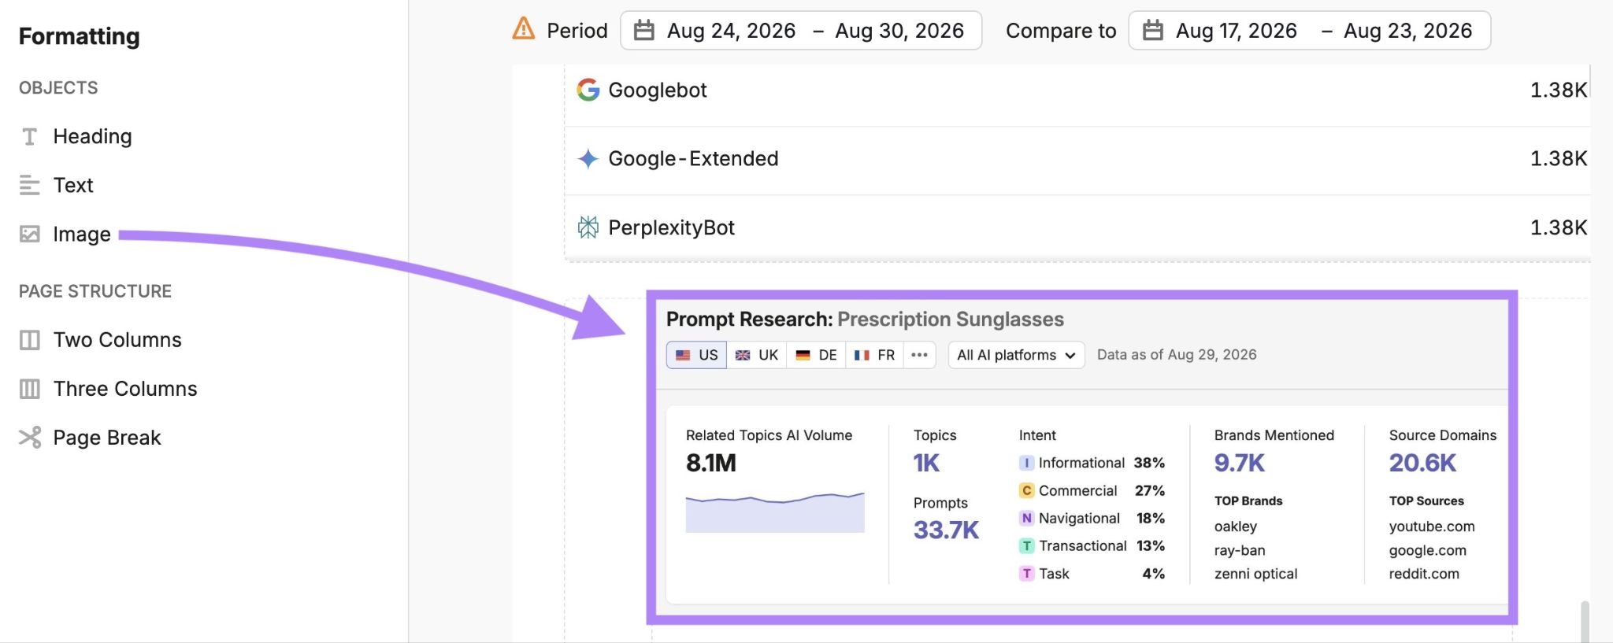1613x643 pixels.
Task: Switch to the DE country tab
Action: (816, 355)
